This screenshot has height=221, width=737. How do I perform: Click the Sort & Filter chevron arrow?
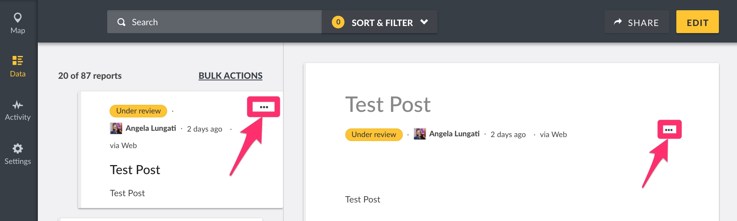point(424,22)
